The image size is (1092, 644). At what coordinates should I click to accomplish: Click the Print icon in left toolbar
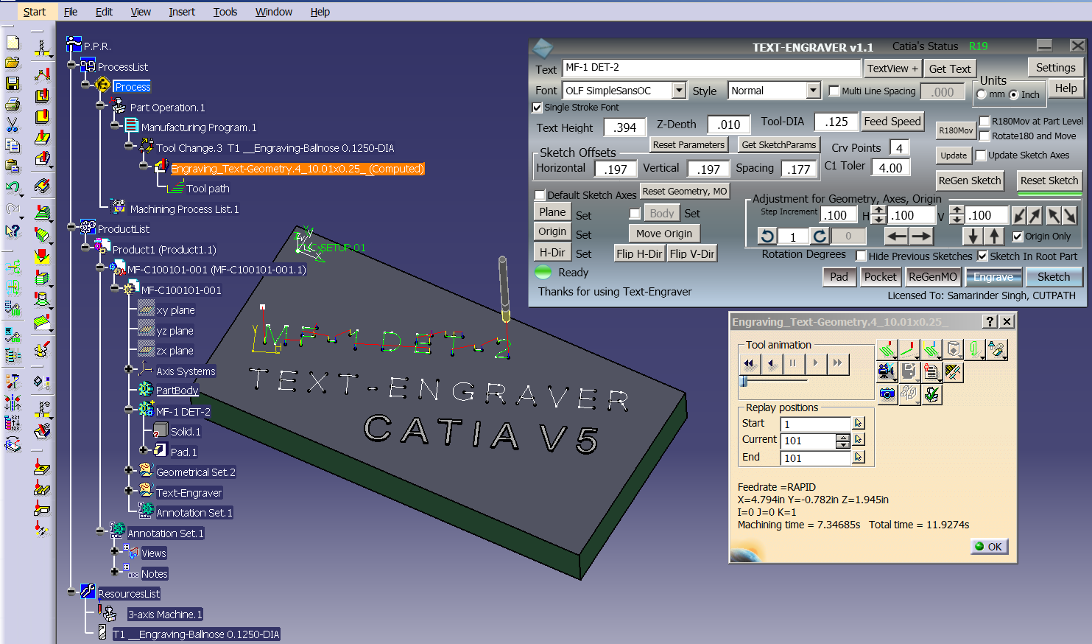pos(13,104)
